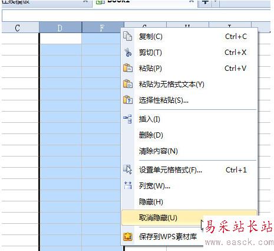Viewport: 274px width, 251px height.
Task: Click the WPS material library star icon
Action: (128, 236)
